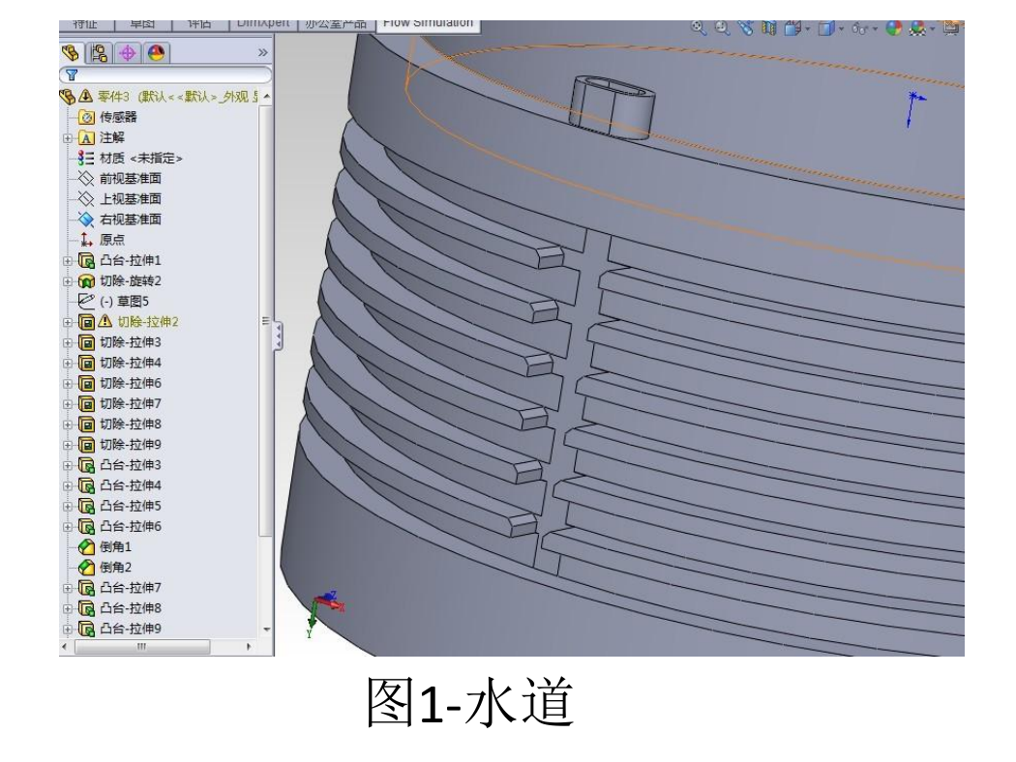This screenshot has height=762, width=1016.
Task: Open the ConfigurationManager tab icon
Action: 128,52
